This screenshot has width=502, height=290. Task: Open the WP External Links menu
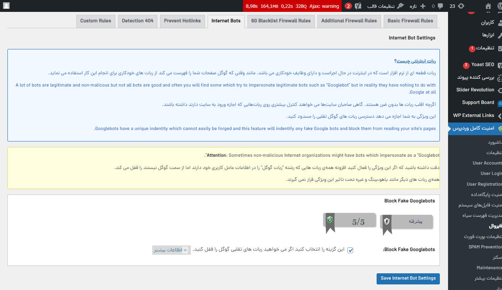[x=473, y=115]
